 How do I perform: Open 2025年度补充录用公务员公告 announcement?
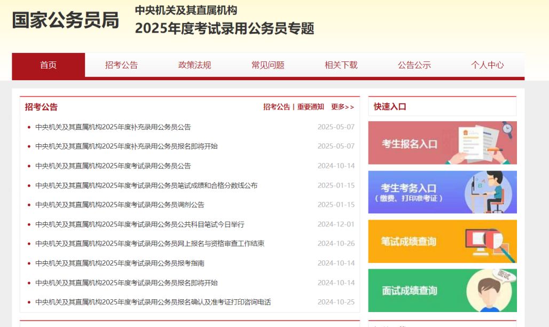113,127
